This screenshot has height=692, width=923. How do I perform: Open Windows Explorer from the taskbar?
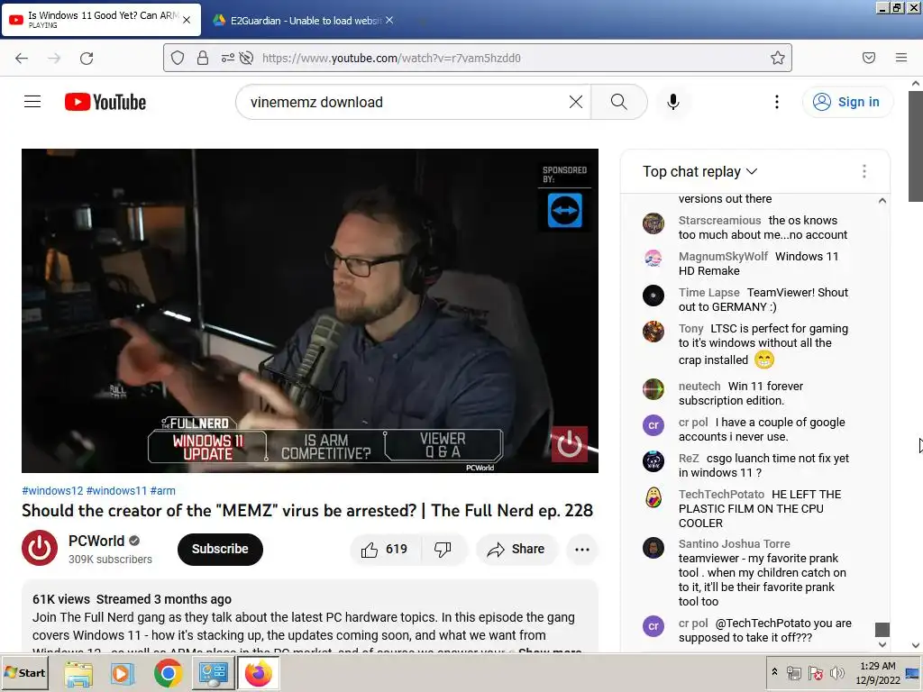pos(78,673)
